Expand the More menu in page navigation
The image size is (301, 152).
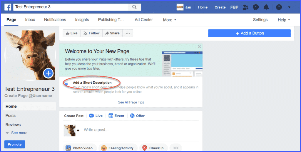[170, 20]
